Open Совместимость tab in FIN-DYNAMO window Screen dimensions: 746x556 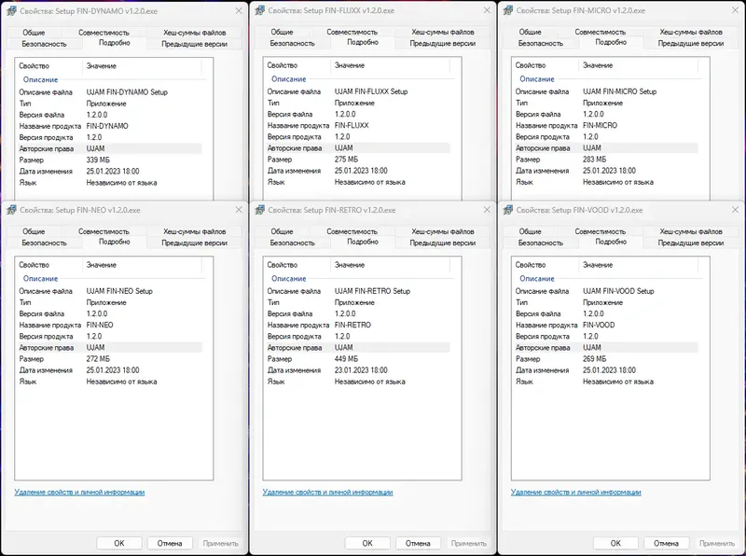point(104,33)
